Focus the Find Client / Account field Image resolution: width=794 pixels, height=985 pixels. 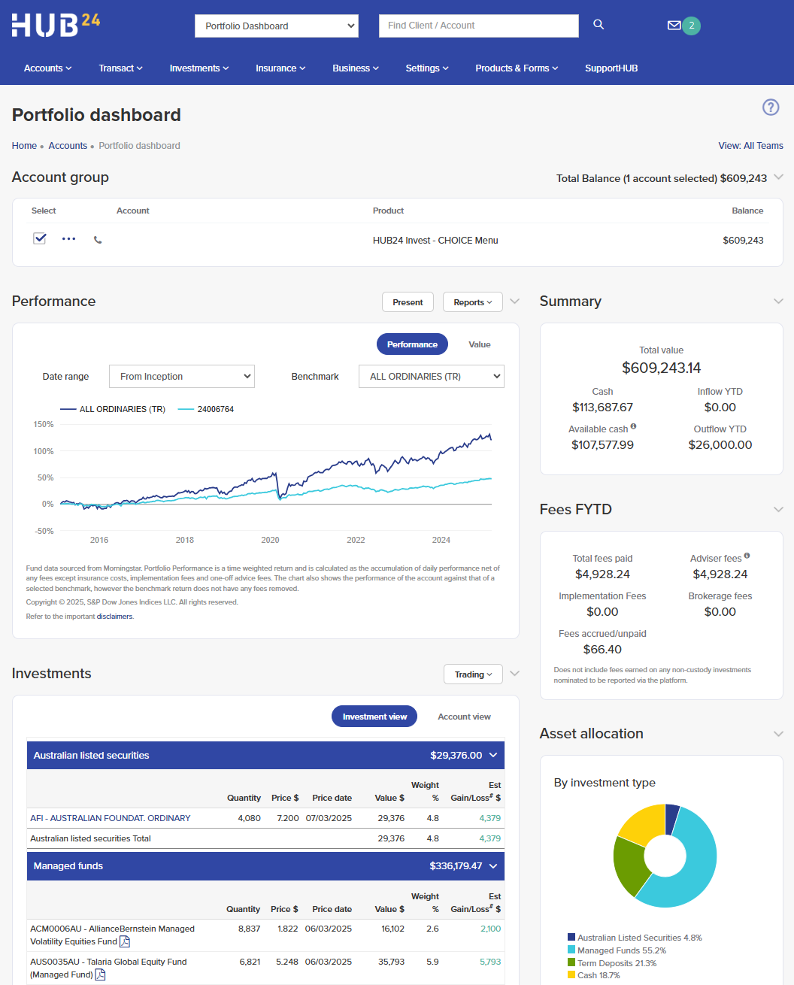point(479,26)
